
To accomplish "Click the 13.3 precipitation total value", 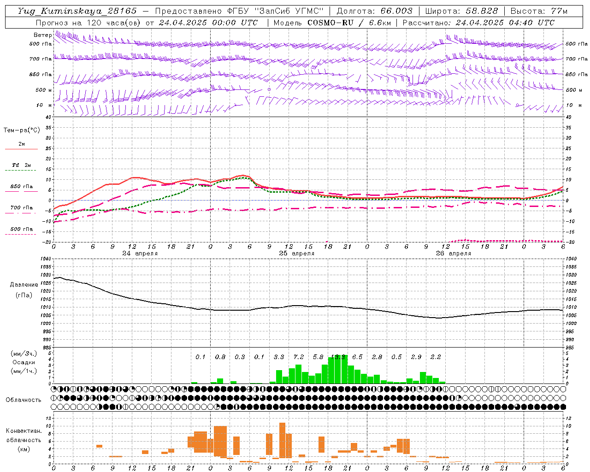I will pos(338,357).
